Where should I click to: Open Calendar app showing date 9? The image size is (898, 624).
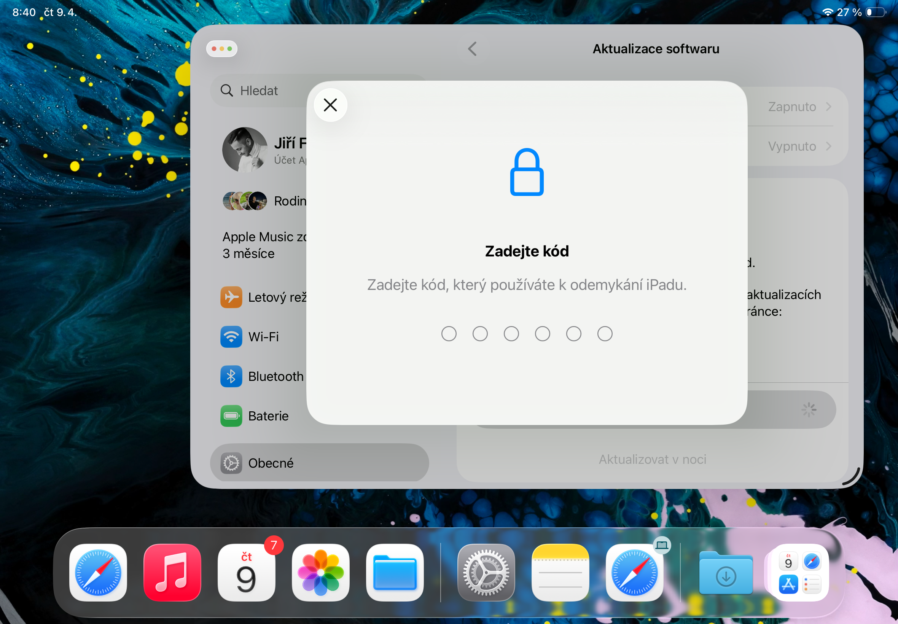246,572
